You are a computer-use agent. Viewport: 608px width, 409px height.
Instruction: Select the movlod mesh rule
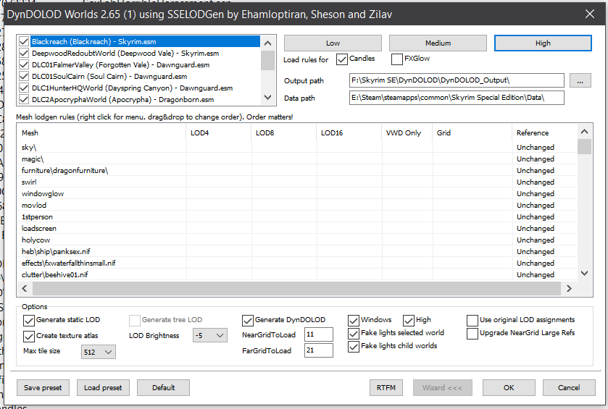(296, 206)
